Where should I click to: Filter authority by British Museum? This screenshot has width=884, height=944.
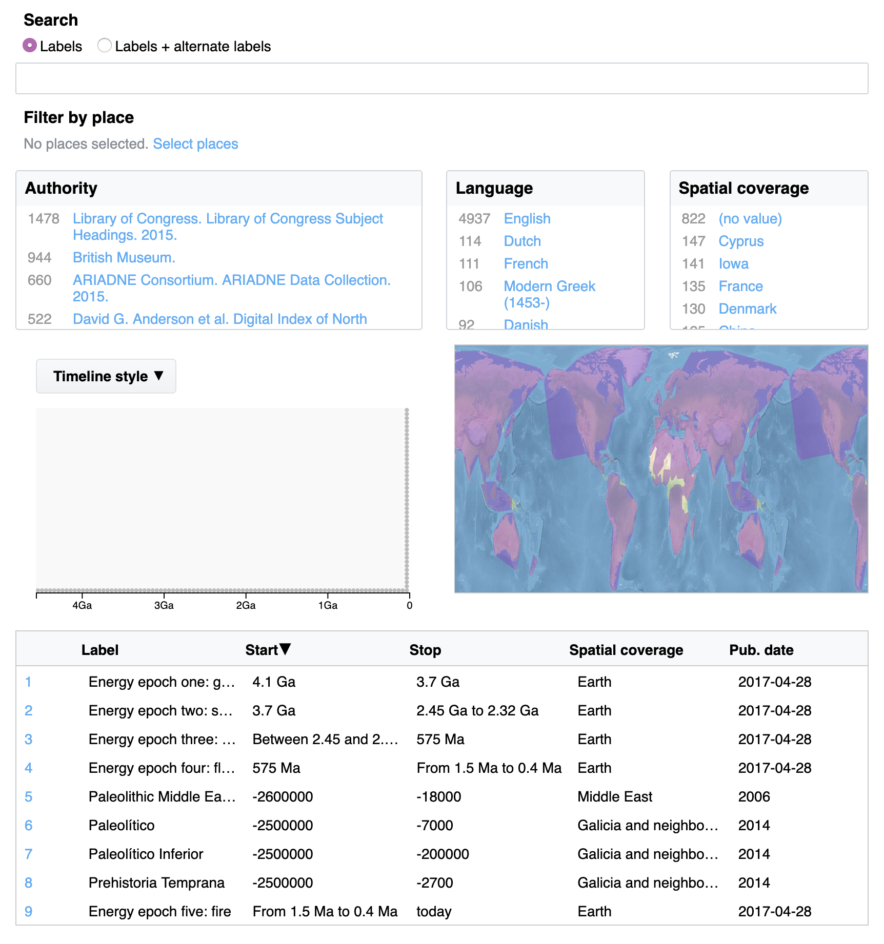point(124,258)
